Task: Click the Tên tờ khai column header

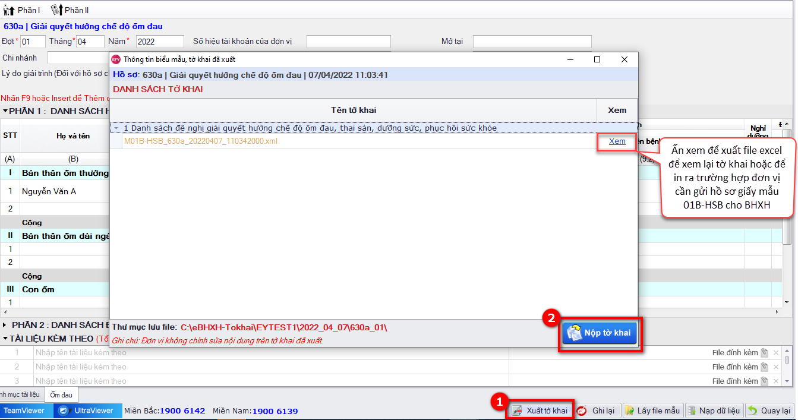Action: click(354, 110)
